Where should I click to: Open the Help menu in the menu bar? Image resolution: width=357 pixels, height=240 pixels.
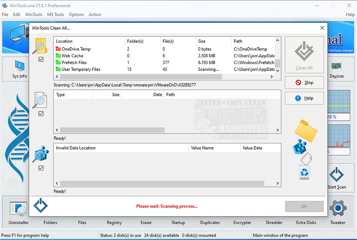(350, 15)
